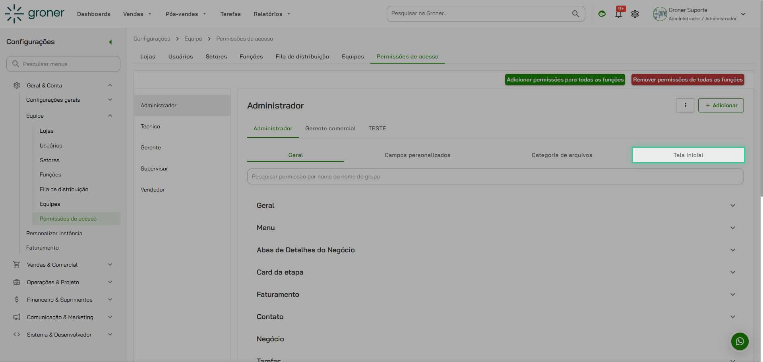Click green chat status icon in header
Image resolution: width=763 pixels, height=362 pixels.
click(x=602, y=14)
